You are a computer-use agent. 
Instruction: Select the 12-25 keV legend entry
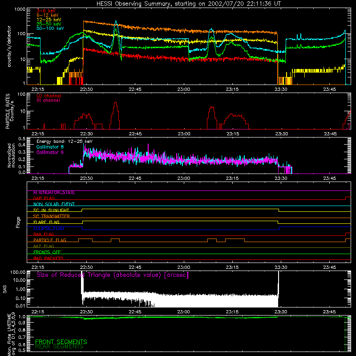(x=49, y=20)
